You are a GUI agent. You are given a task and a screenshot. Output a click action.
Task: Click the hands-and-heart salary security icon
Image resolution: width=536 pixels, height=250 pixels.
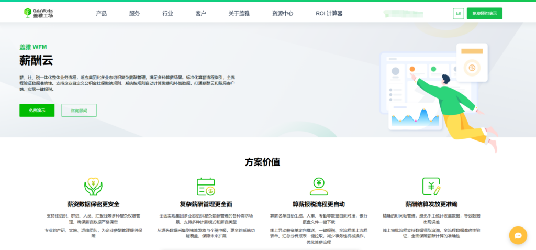pyautogui.click(x=93, y=187)
